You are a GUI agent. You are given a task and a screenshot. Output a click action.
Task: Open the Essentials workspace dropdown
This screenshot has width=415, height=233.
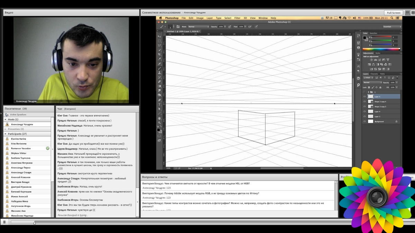coord(392,27)
